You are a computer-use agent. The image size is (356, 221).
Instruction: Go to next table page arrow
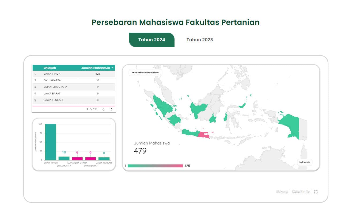pyautogui.click(x=111, y=109)
